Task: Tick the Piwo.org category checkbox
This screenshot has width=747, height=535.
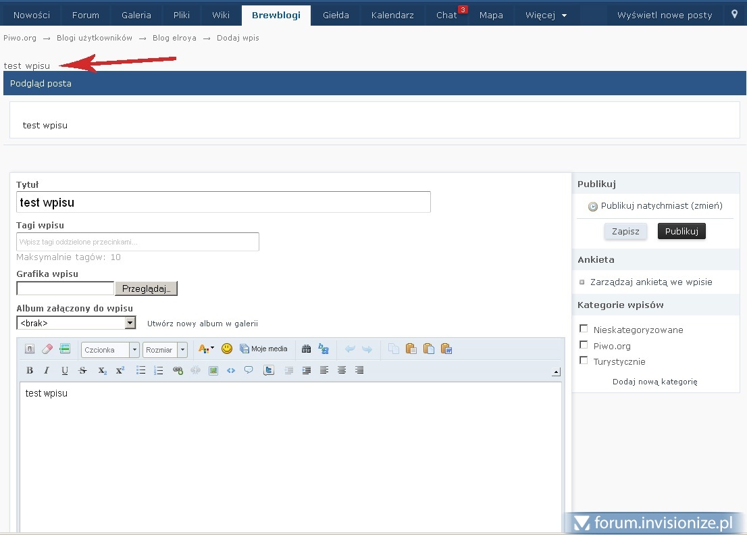Action: [x=584, y=345]
